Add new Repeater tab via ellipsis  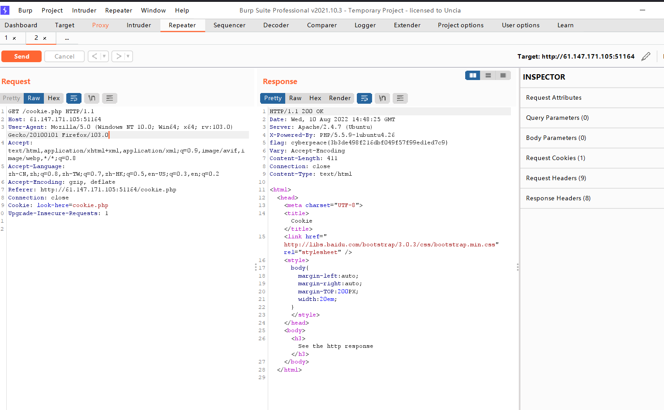tap(67, 38)
